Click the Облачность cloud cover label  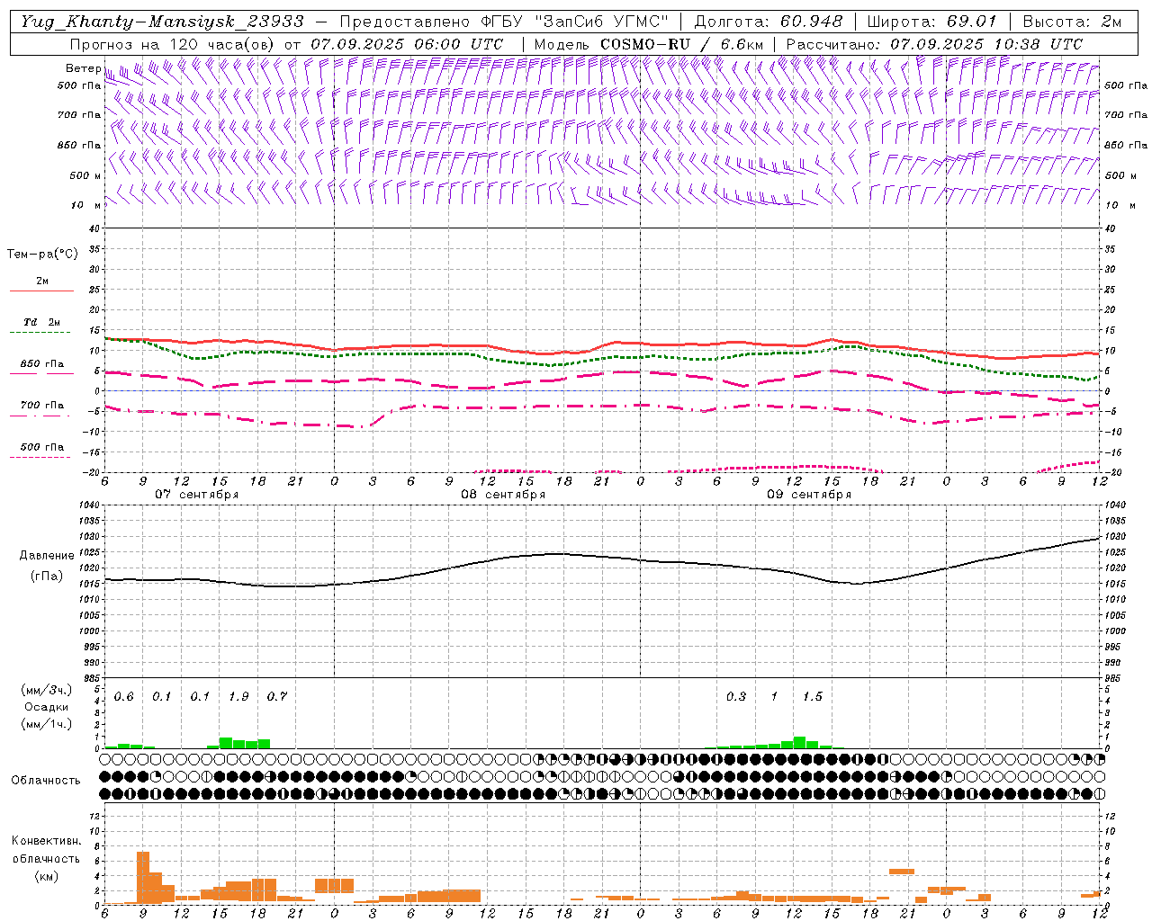(46, 780)
